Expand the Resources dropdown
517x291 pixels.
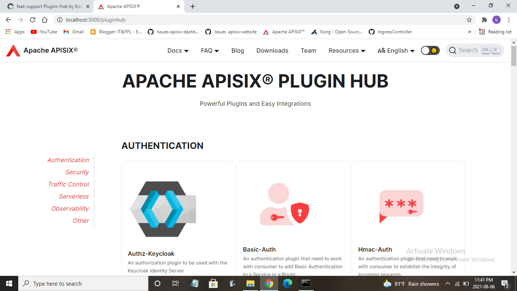[x=347, y=50]
